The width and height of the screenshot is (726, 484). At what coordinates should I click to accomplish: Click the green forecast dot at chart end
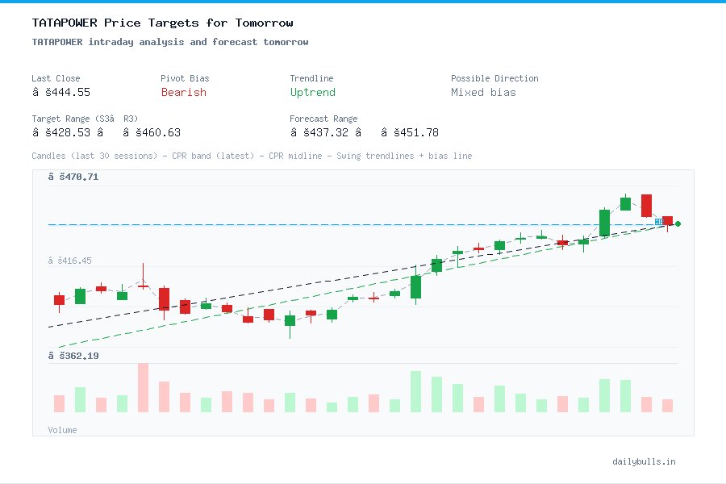[678, 223]
